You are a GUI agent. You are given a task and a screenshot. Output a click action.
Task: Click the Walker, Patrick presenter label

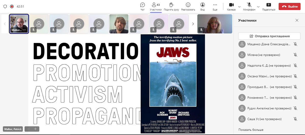coord(13,129)
